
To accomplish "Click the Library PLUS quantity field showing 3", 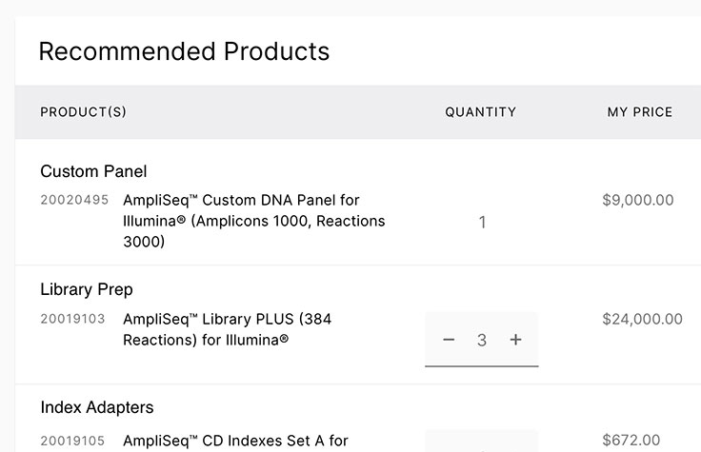I will (482, 340).
